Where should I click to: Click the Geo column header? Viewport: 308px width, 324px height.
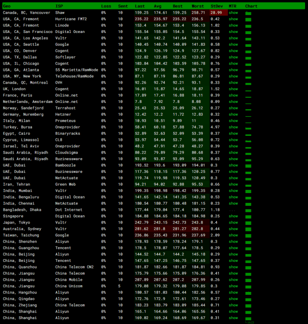(x=7, y=6)
